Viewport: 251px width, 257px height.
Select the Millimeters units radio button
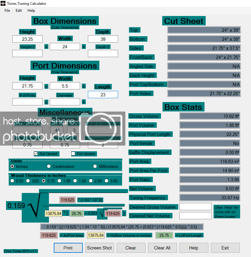click(x=95, y=166)
